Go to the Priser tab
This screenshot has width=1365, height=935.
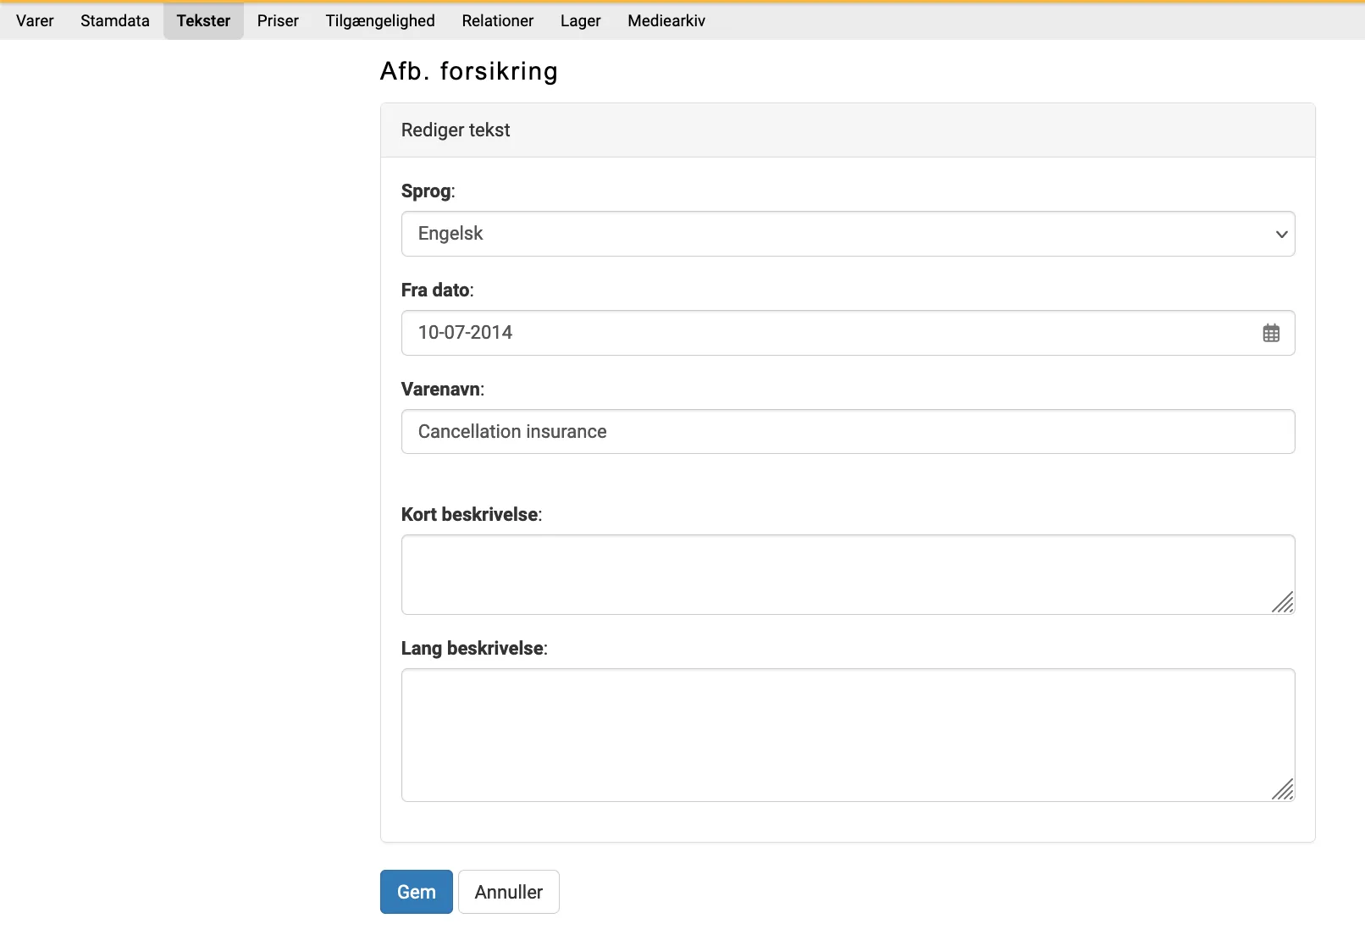coord(278,20)
